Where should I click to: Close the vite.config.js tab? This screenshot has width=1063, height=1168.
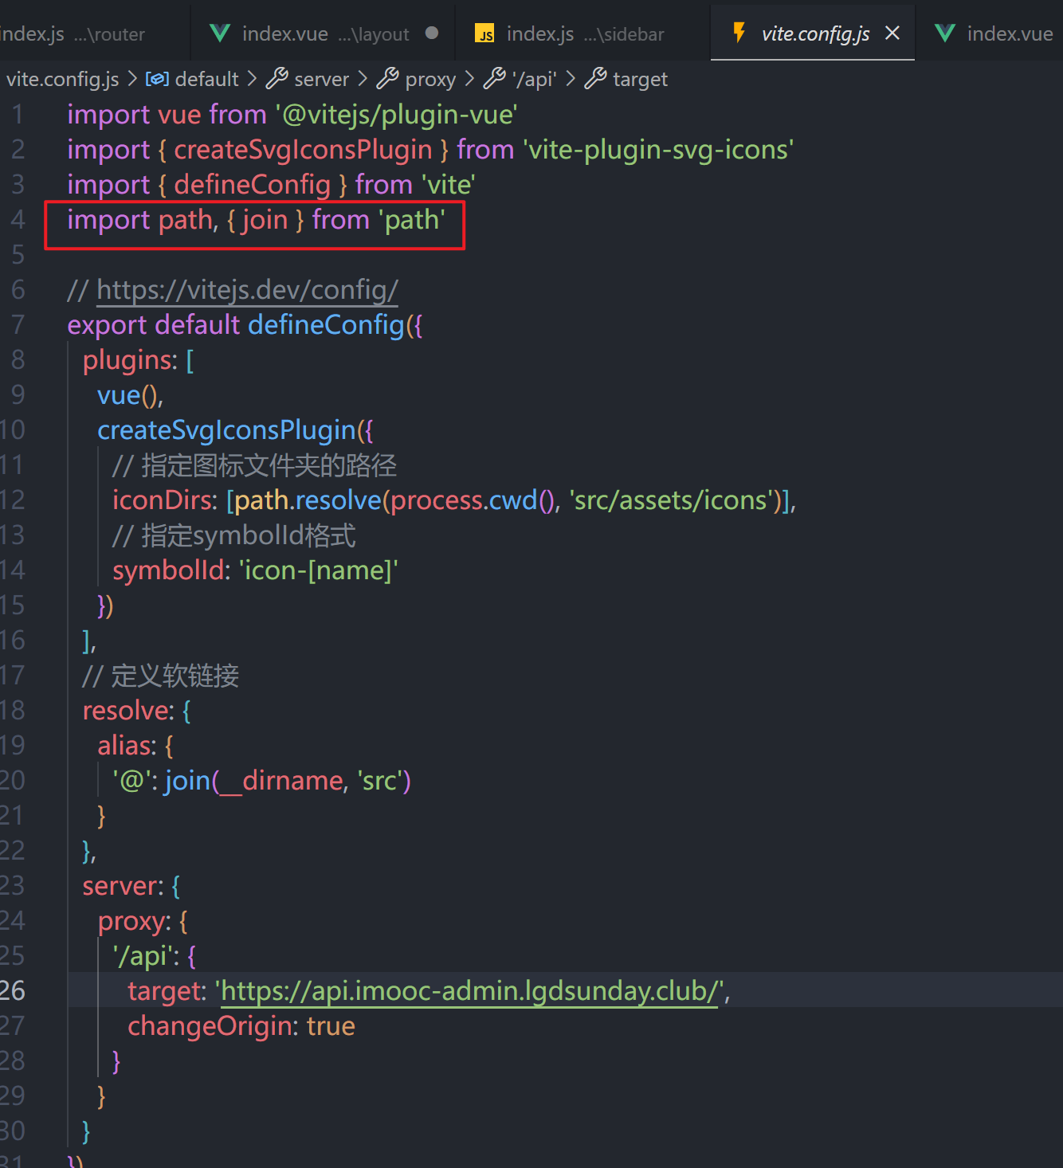pos(892,33)
